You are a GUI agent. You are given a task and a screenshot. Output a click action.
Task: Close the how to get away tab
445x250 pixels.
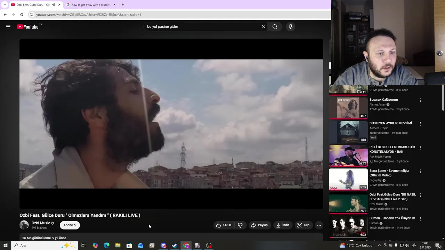click(x=114, y=5)
